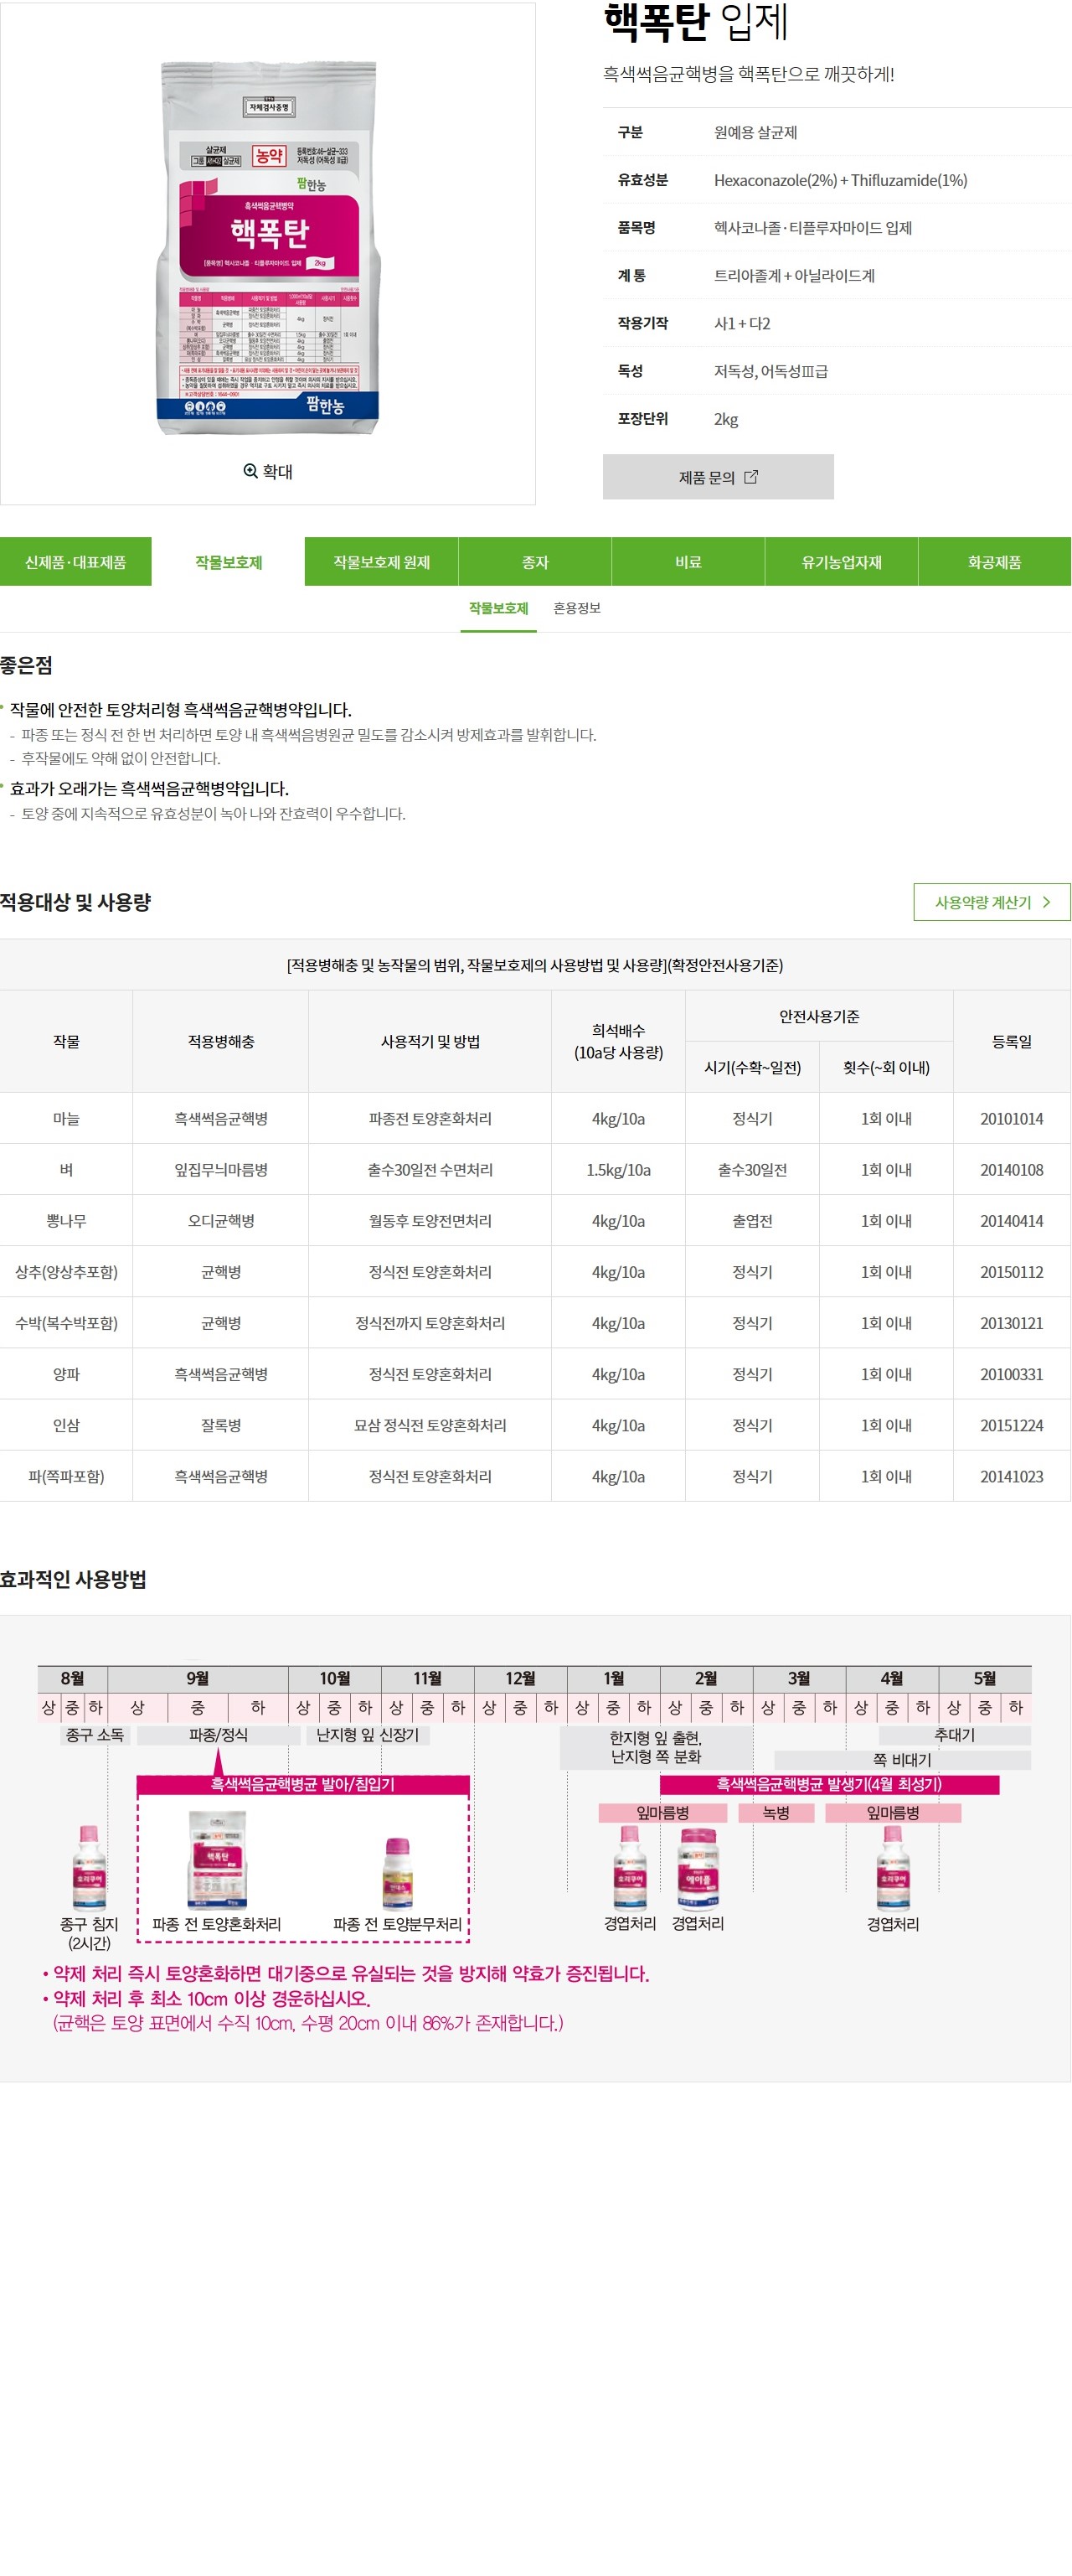Click the 안전사용기준 column header
This screenshot has width=1072, height=2576.
tap(819, 1016)
